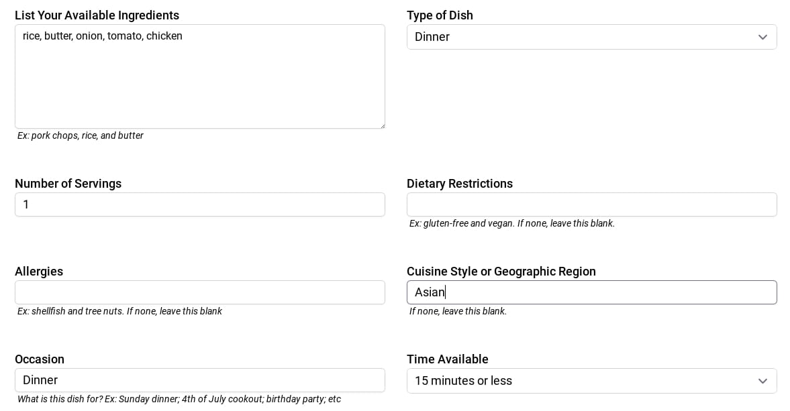The width and height of the screenshot is (790, 411).
Task: Click the shellfish and tree nuts hint text
Action: coord(119,311)
